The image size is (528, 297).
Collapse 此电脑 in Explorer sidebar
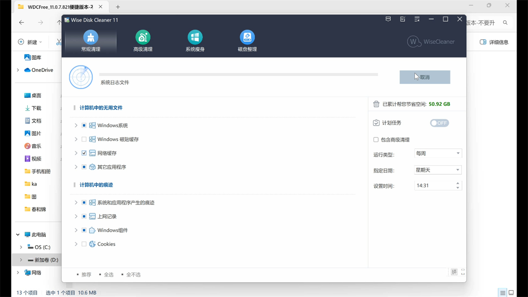pyautogui.click(x=18, y=235)
